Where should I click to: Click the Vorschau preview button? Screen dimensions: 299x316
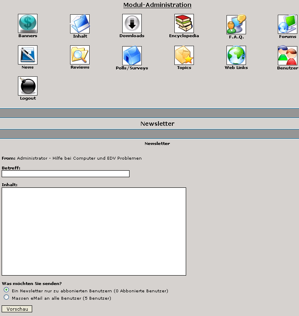coord(17,309)
